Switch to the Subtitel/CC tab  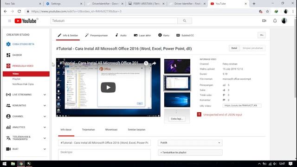click(185, 35)
